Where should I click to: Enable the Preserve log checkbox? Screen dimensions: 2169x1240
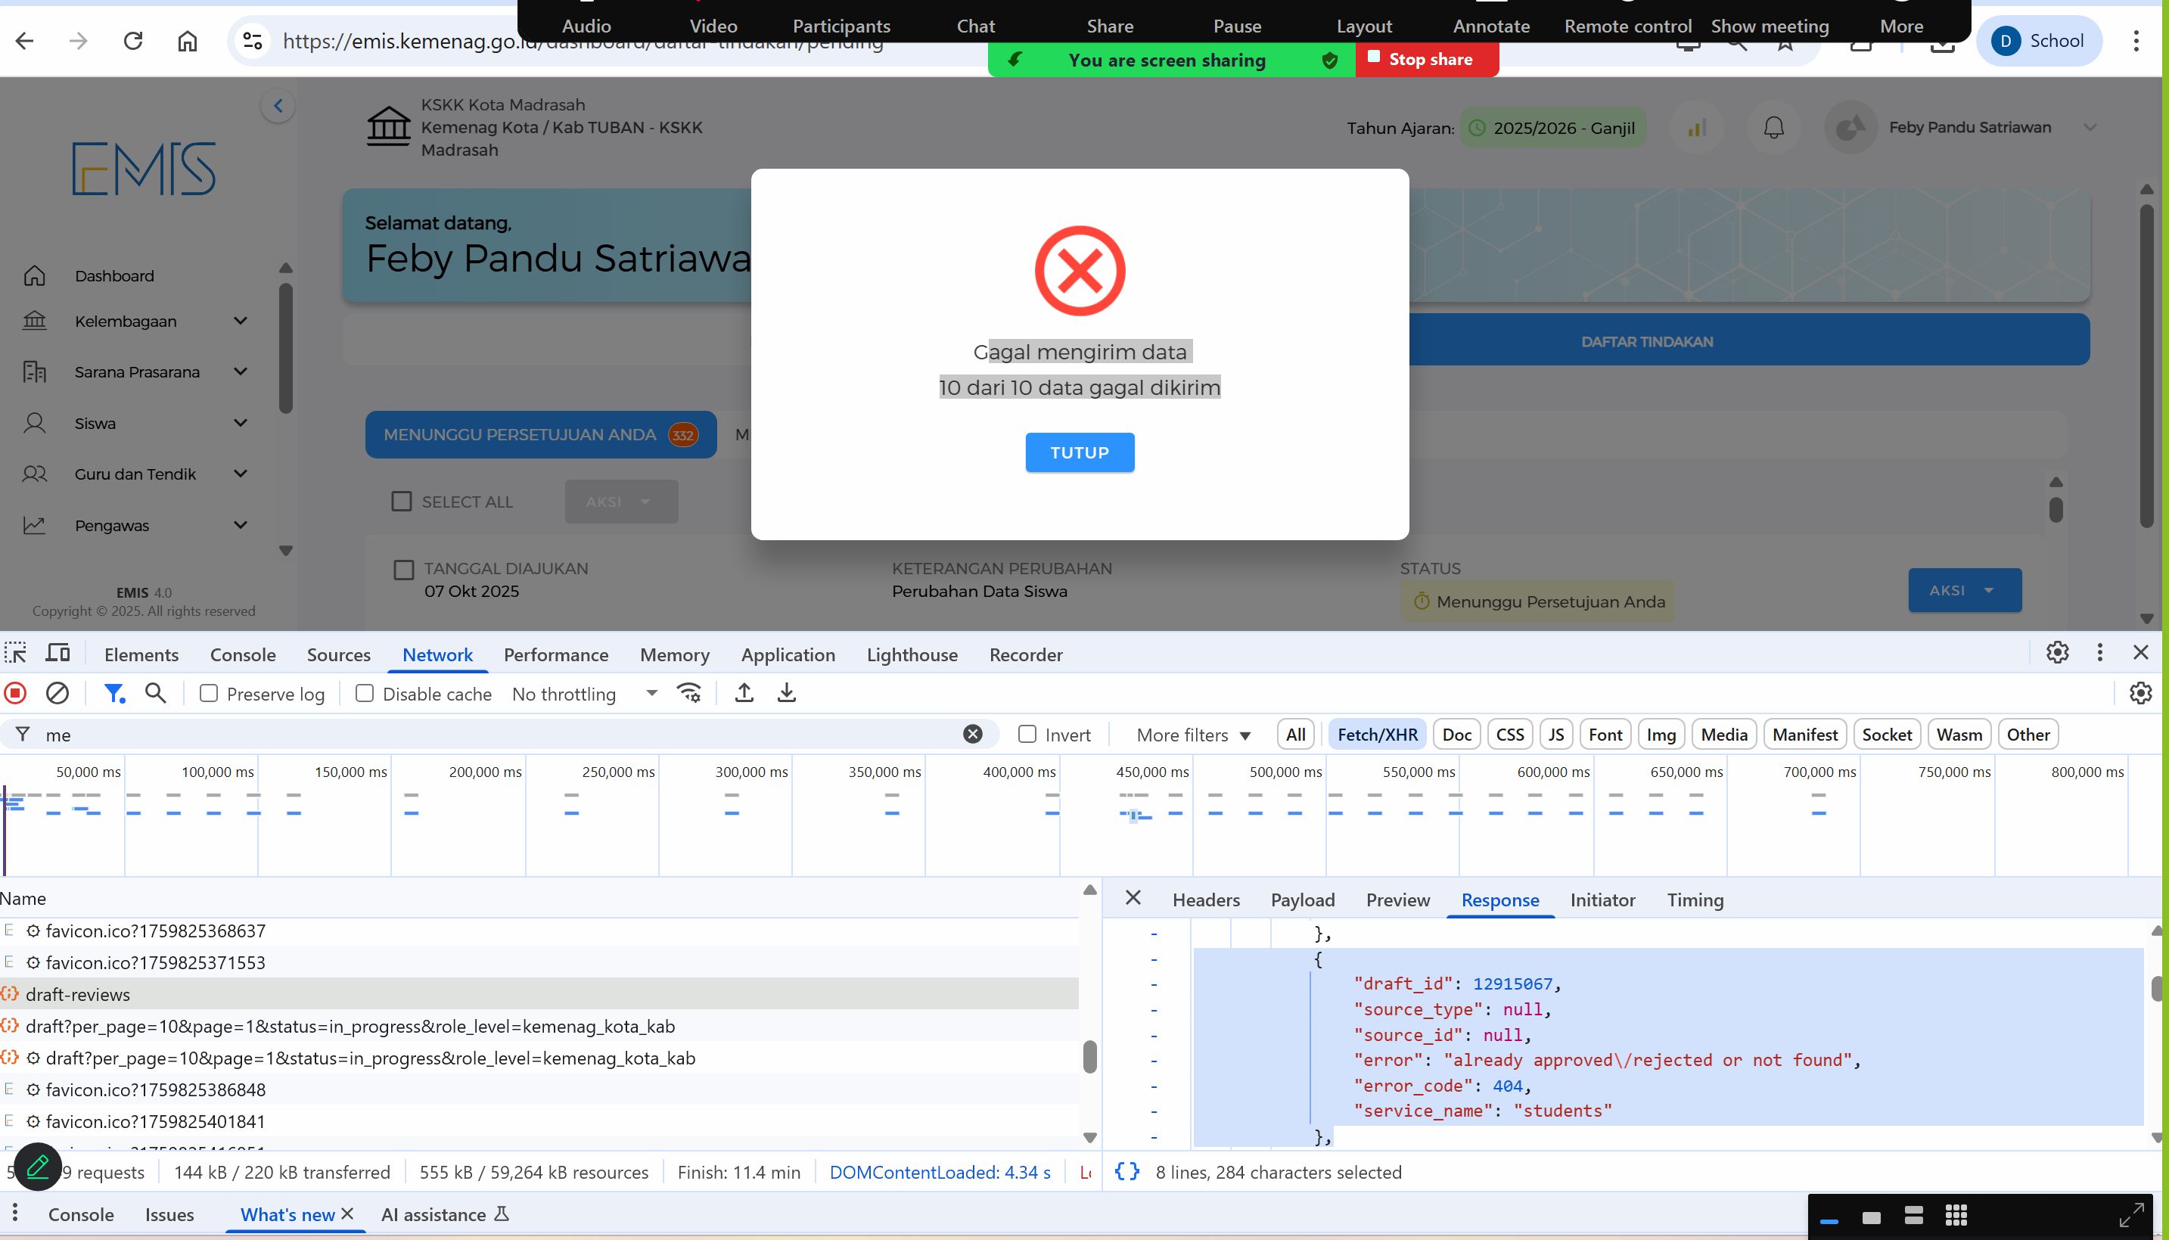click(209, 693)
